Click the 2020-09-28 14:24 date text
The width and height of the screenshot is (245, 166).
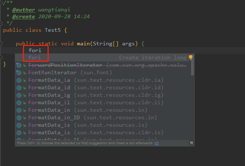tap(64, 16)
